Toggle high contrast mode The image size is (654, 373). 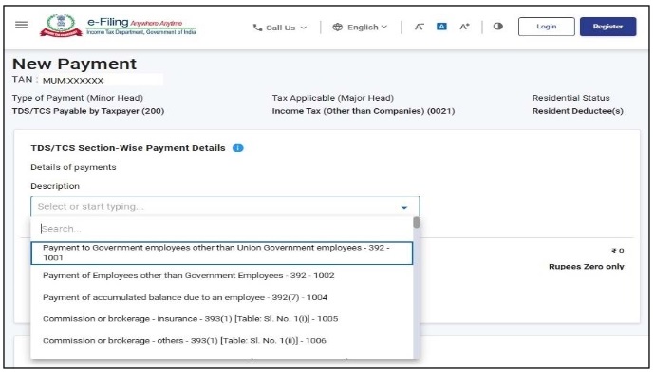click(x=497, y=27)
